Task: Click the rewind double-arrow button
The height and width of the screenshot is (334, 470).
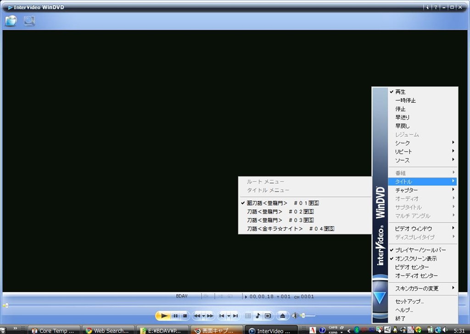Action: pyautogui.click(x=197, y=316)
